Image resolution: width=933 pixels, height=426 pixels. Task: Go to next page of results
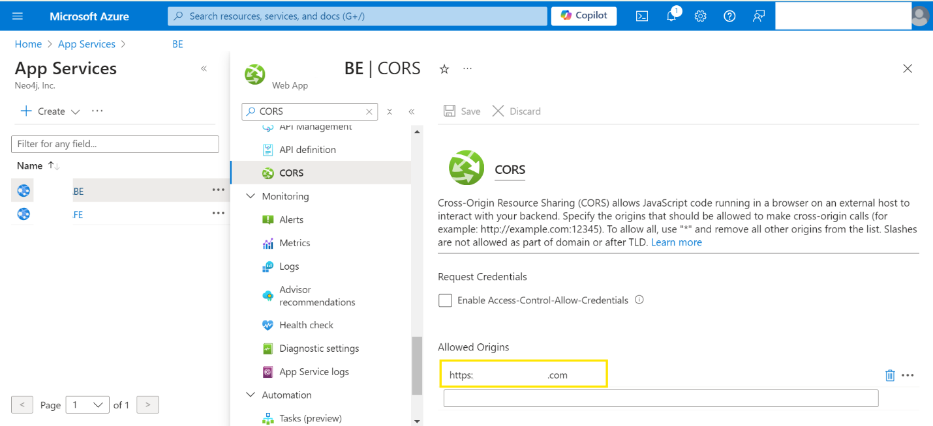[x=148, y=405]
